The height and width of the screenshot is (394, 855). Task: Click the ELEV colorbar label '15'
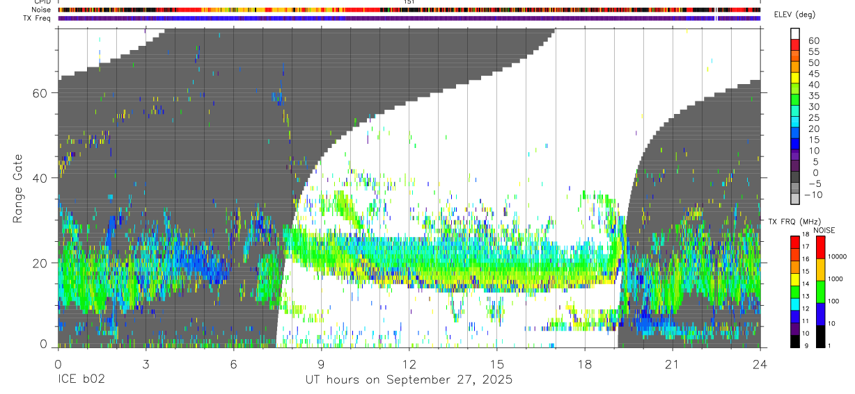pos(813,140)
